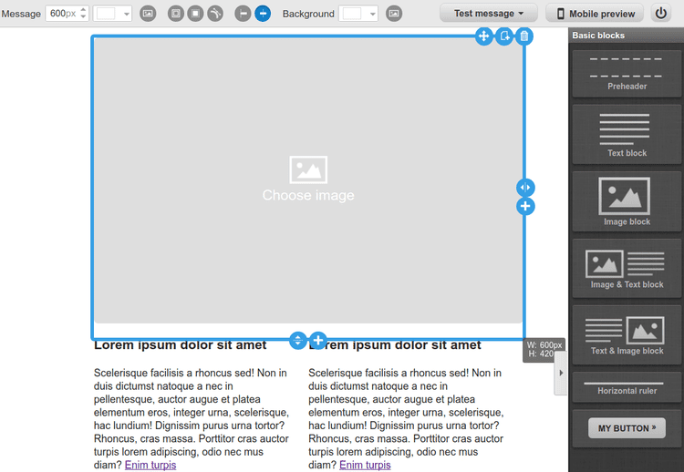Duplicate the selected image block

click(x=504, y=36)
